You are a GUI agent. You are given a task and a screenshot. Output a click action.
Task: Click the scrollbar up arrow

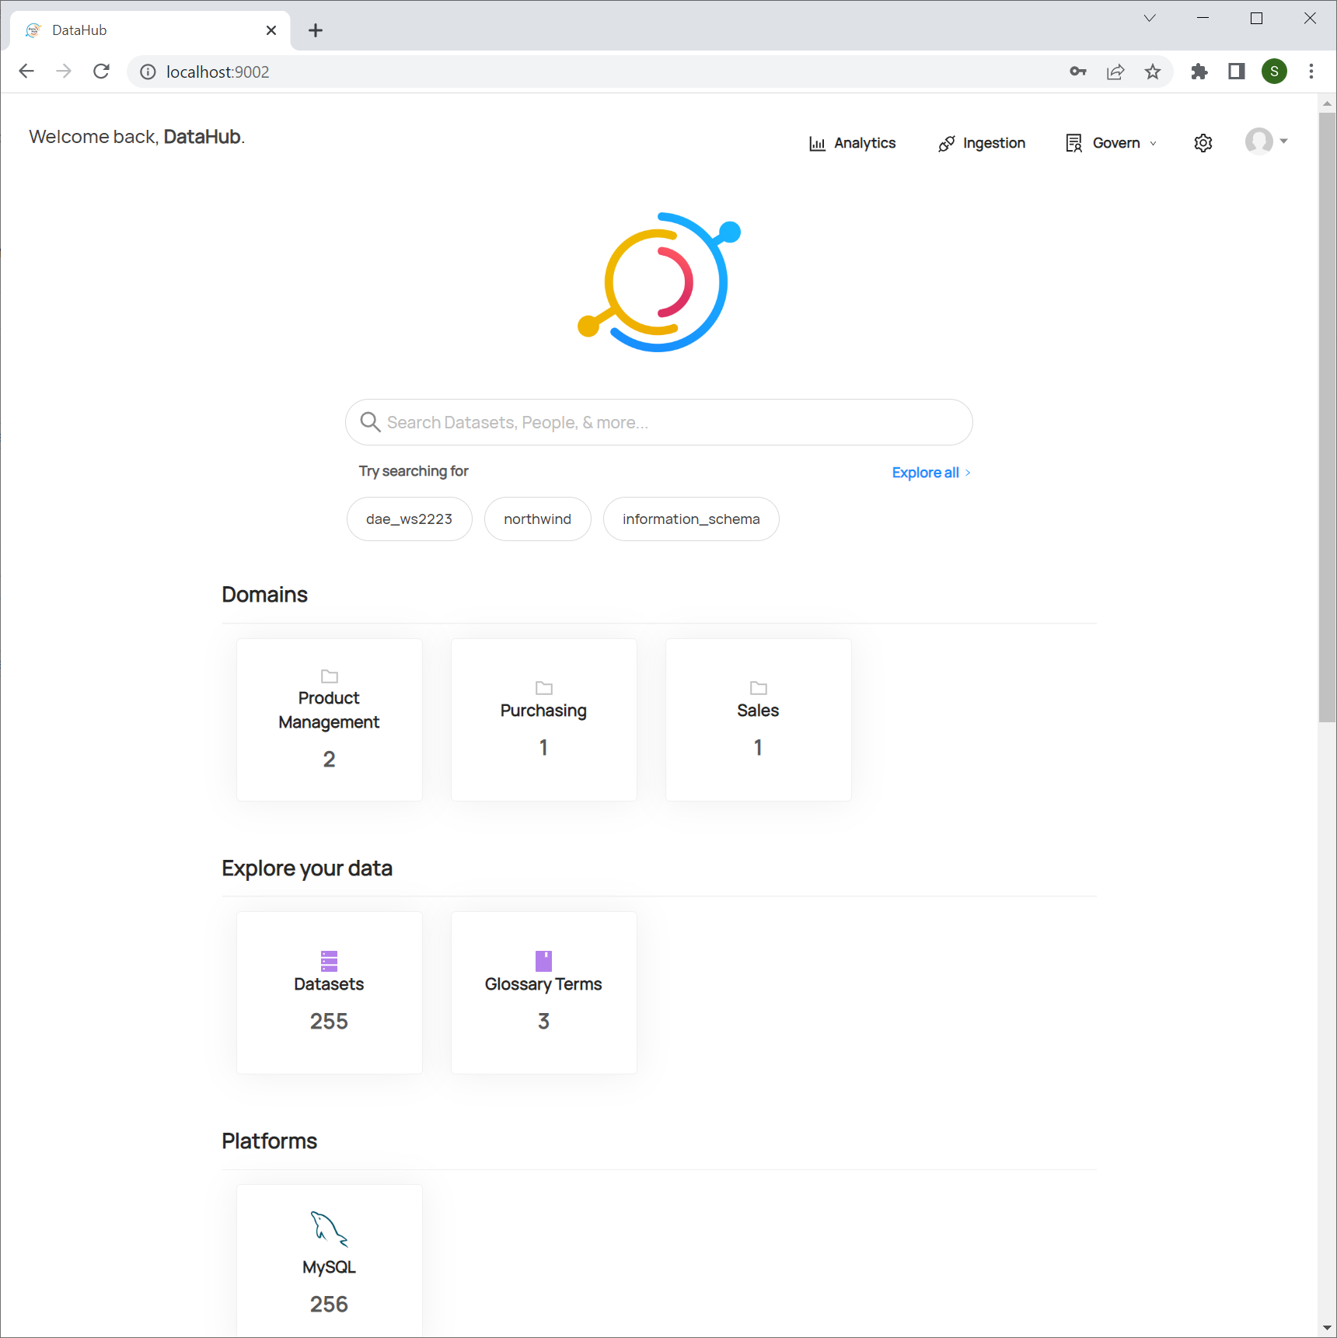tap(1327, 103)
